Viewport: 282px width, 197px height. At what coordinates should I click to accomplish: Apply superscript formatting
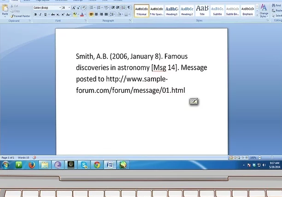[63, 14]
